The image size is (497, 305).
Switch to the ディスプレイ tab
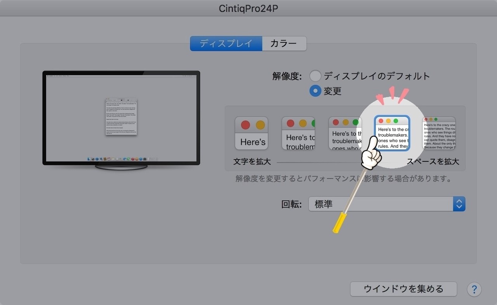pos(226,43)
